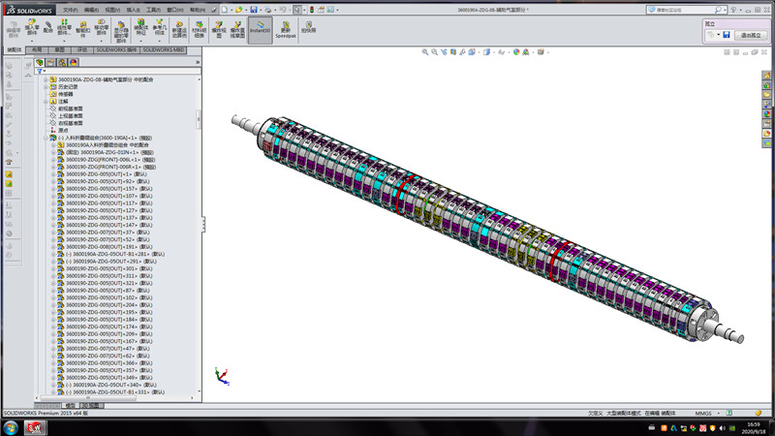Select the 前视基准面 front plane item
The height and width of the screenshot is (436, 775).
(x=70, y=109)
